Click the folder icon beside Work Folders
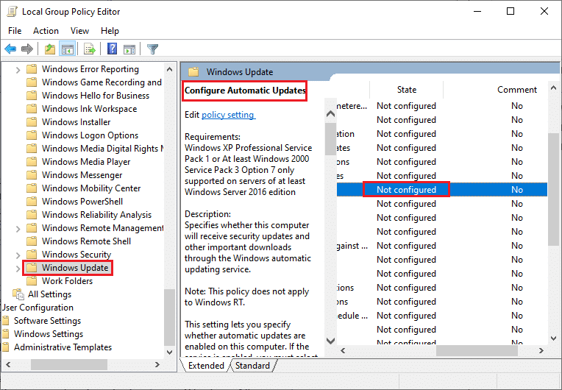 (32, 280)
